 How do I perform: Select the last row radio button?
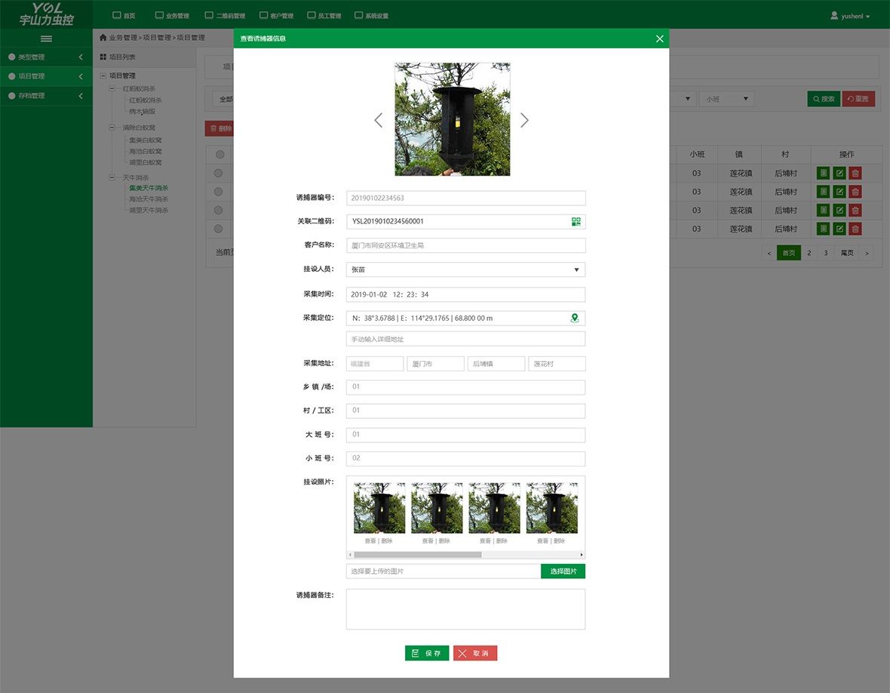pyautogui.click(x=219, y=229)
